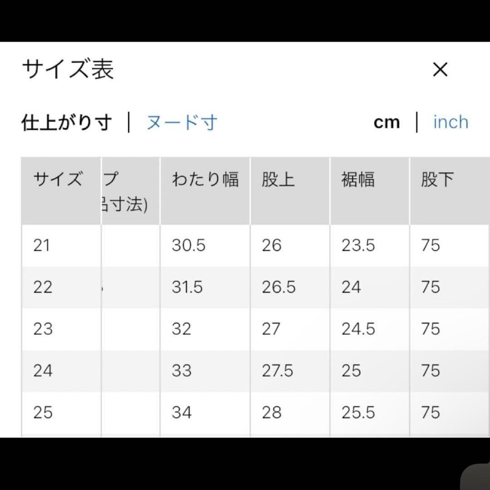Viewport: 490px width, 490px height.
Task: Click the 30.5 わたり幅 value
Action: [x=188, y=245]
